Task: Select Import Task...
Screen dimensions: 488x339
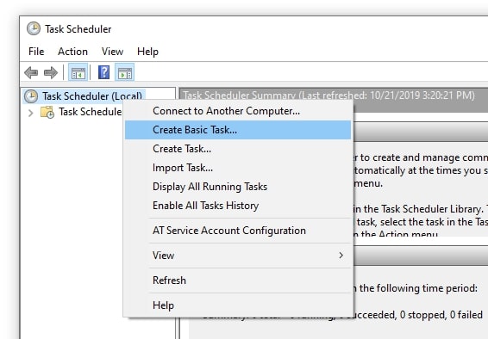Action: tap(238, 168)
